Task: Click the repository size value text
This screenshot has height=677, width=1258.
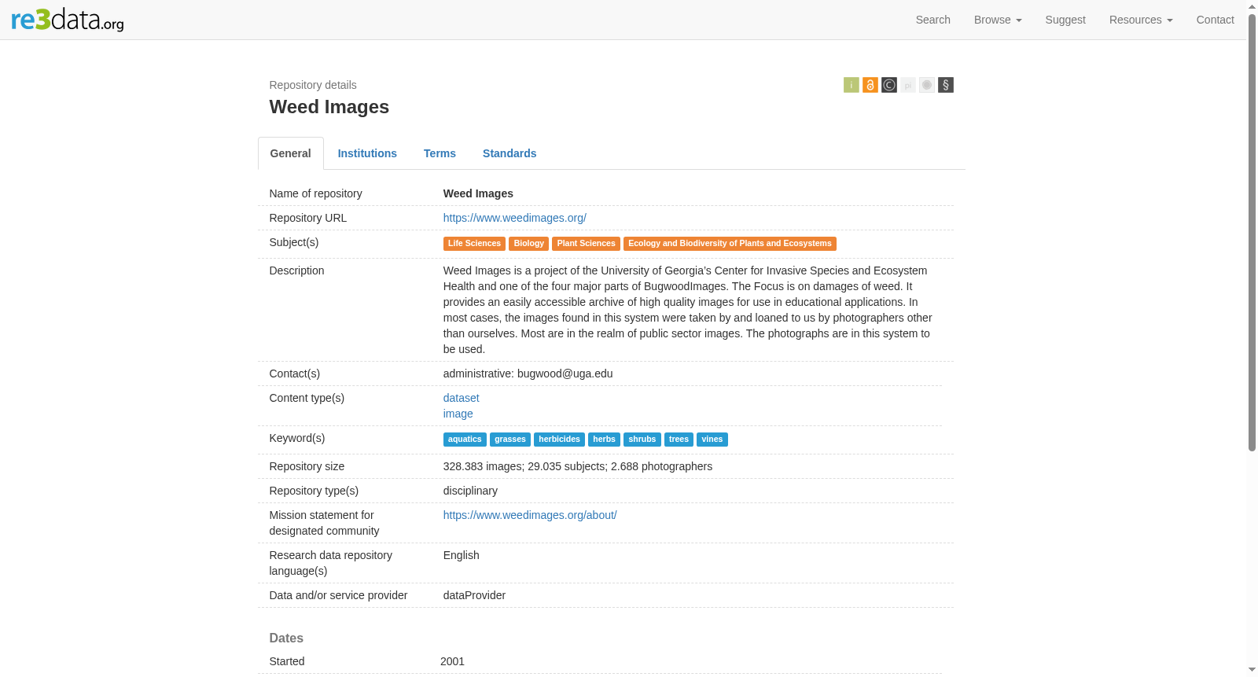Action: pyautogui.click(x=578, y=466)
